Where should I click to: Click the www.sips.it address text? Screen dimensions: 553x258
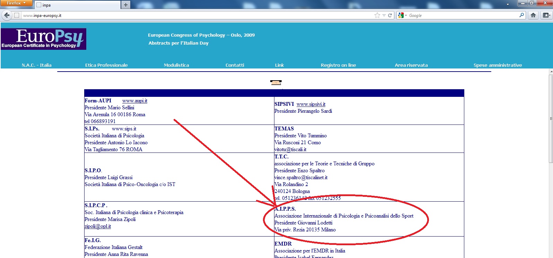124,129
